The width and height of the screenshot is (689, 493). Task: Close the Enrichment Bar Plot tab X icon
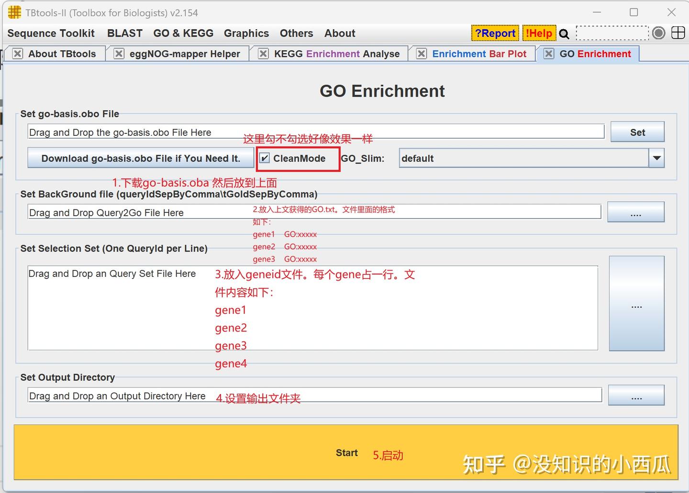[x=421, y=54]
